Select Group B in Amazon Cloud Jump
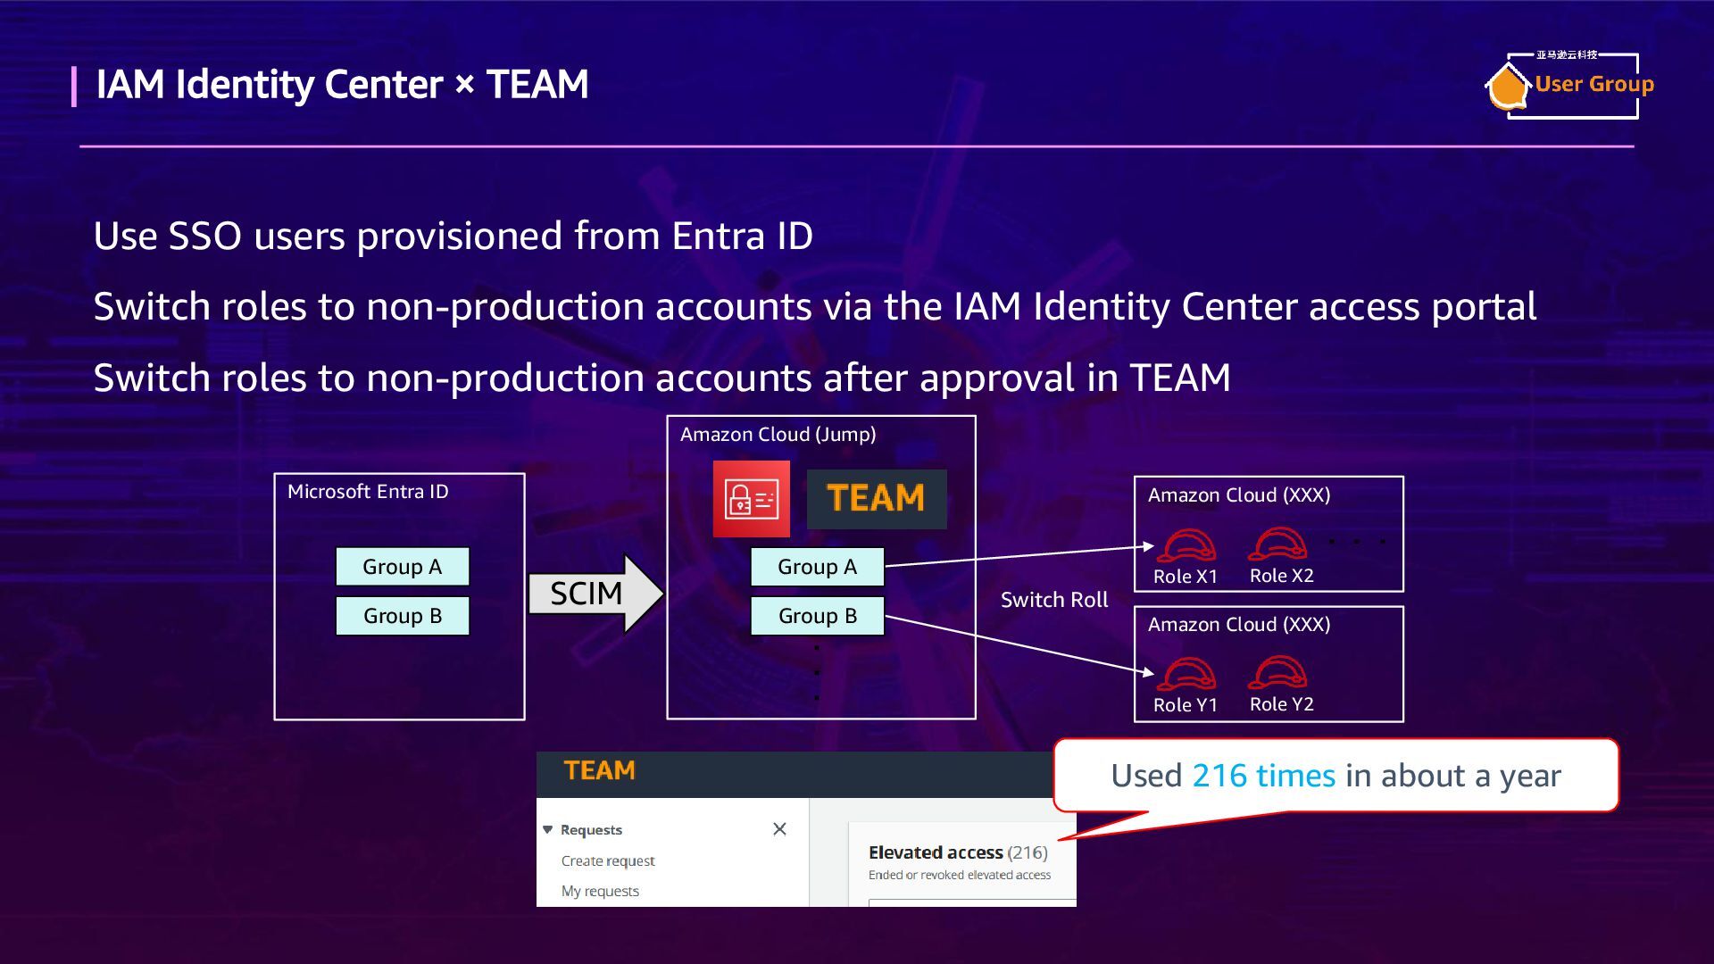This screenshot has height=964, width=1714. [x=817, y=616]
